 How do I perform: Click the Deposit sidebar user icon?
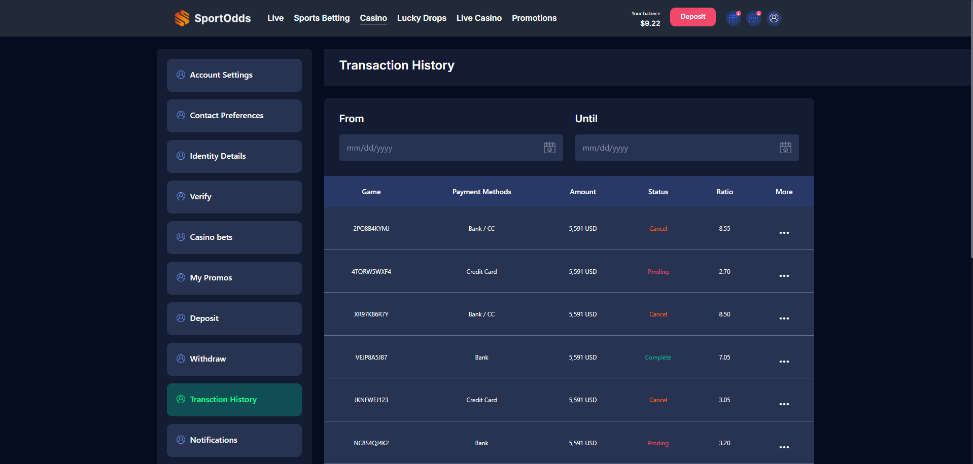[181, 318]
